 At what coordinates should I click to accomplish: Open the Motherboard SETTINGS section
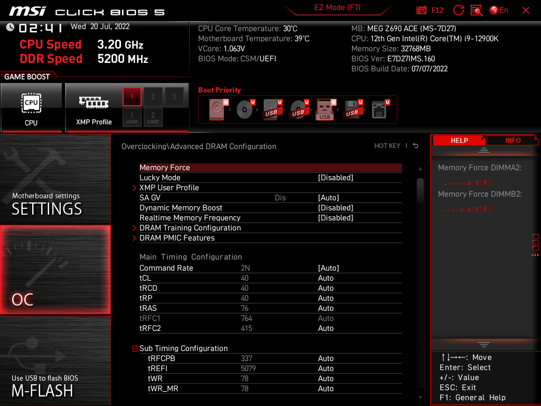[55, 179]
